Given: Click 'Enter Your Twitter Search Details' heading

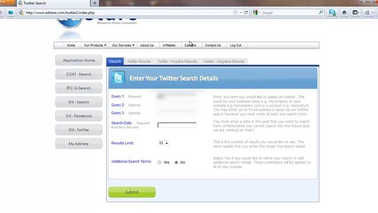Looking at the screenshot, I should coord(174,78).
